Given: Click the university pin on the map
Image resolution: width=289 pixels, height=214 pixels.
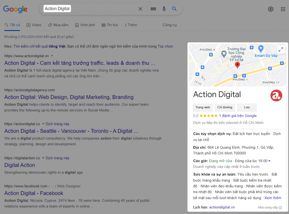Looking at the screenshot, I should click(224, 54).
